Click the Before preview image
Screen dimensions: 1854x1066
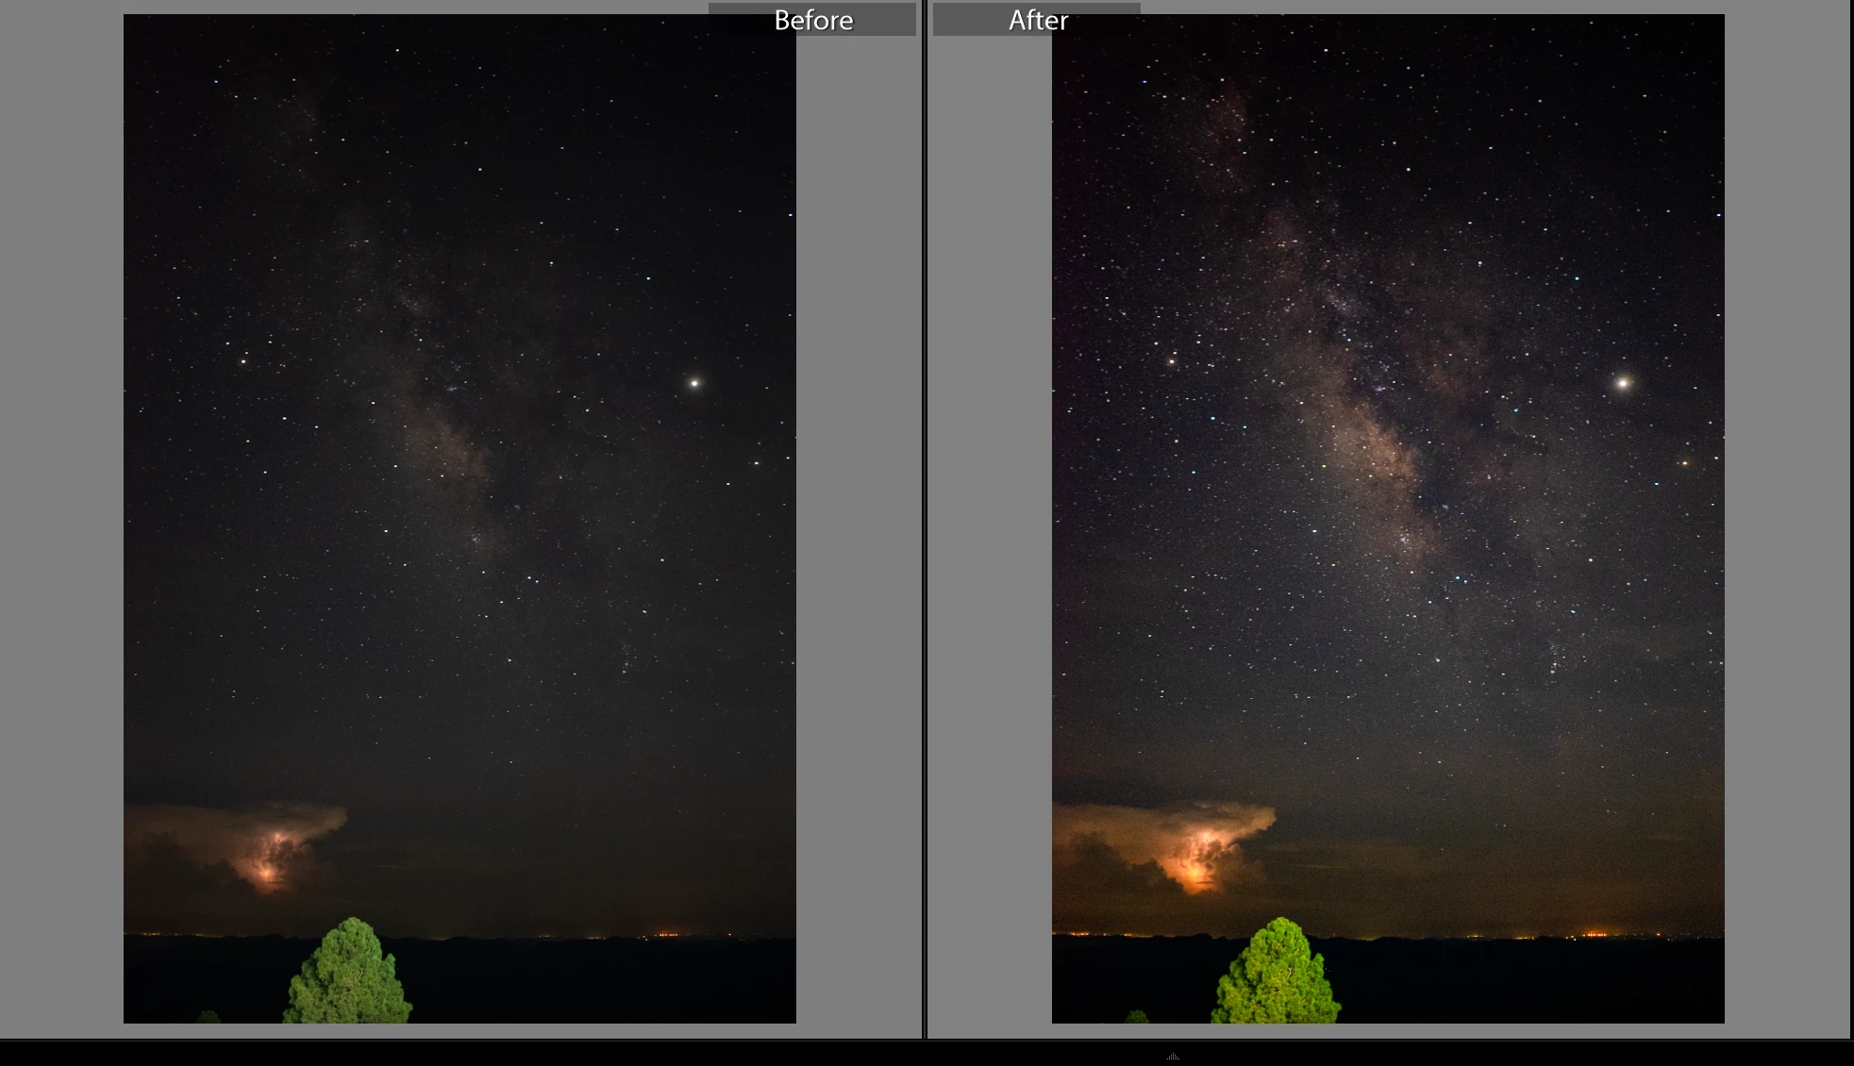click(x=459, y=566)
